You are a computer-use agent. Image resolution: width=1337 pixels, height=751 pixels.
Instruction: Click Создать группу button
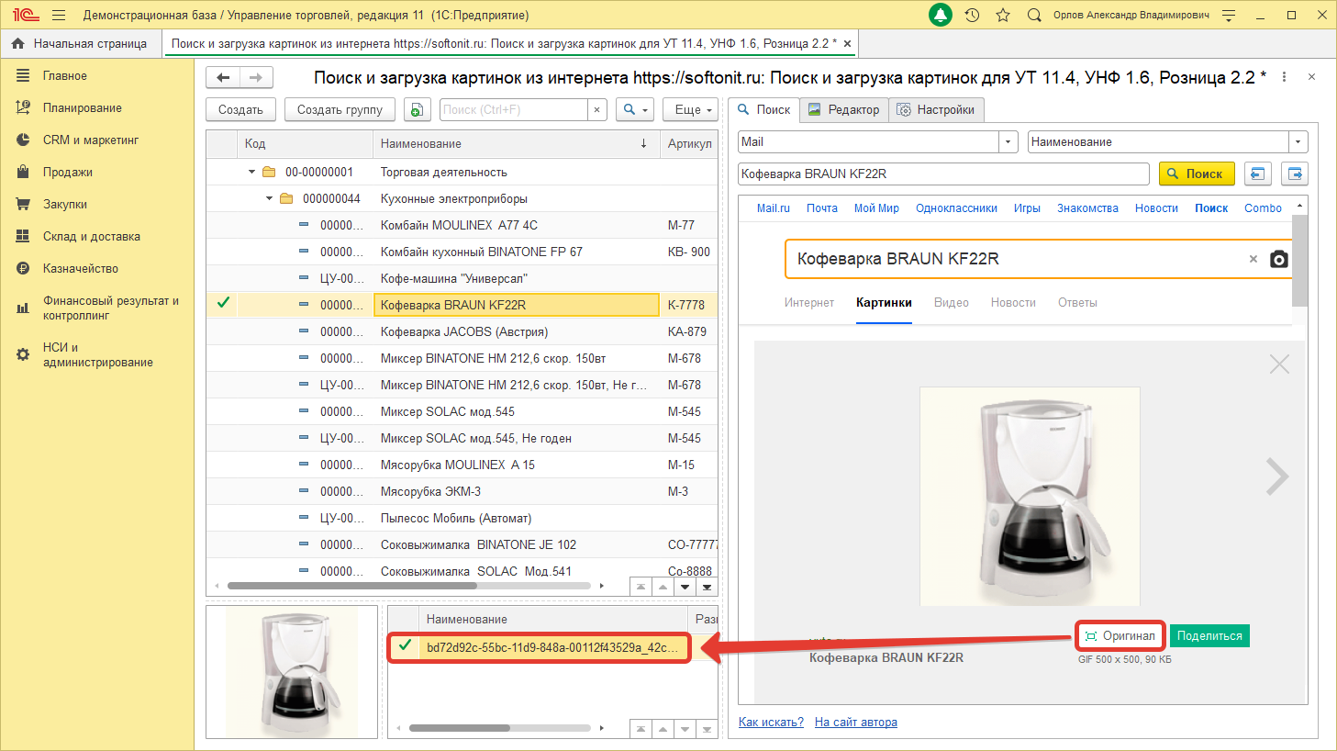tap(340, 109)
